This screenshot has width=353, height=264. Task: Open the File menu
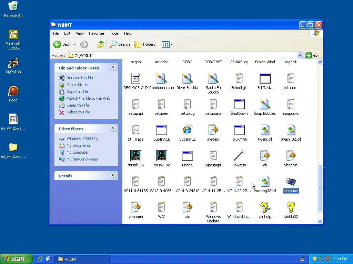56,33
